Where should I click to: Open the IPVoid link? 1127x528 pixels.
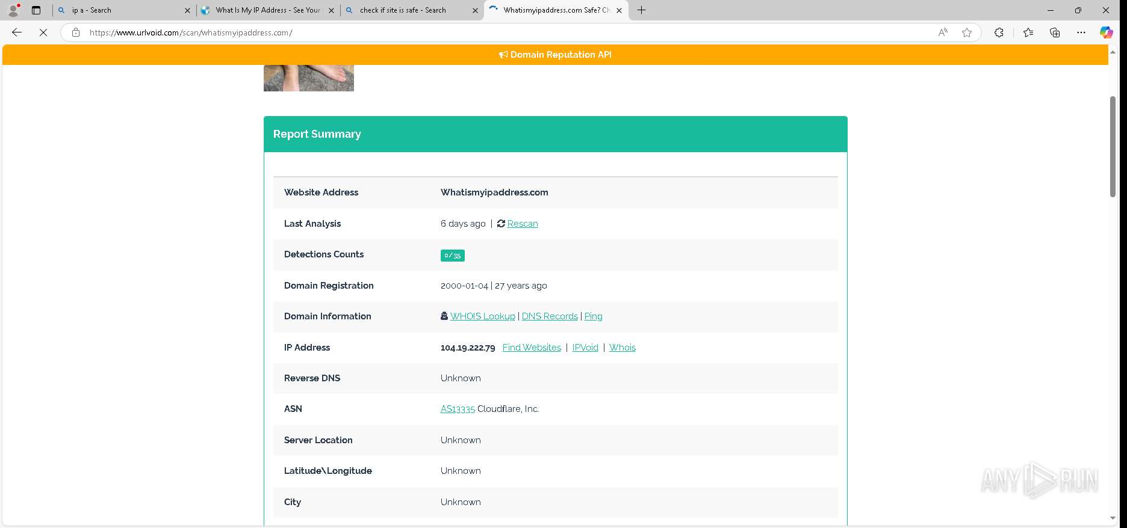[585, 348]
